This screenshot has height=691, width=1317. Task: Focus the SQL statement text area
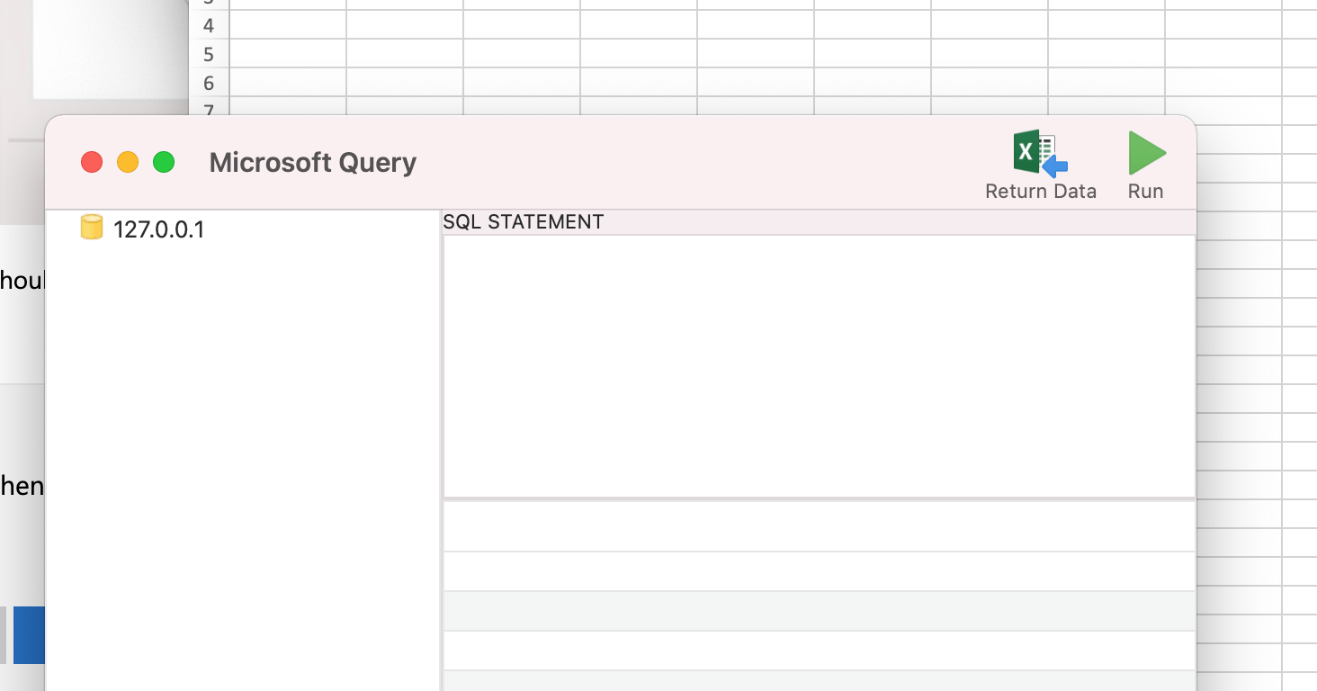tap(819, 365)
